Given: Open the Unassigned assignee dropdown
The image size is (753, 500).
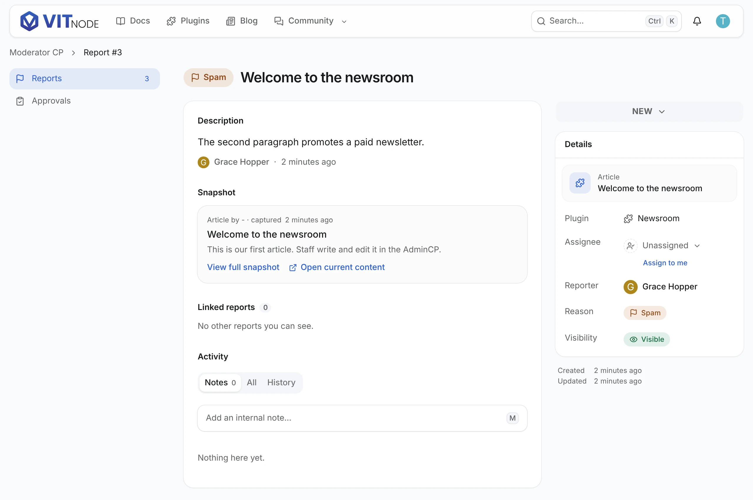Looking at the screenshot, I should [x=662, y=246].
